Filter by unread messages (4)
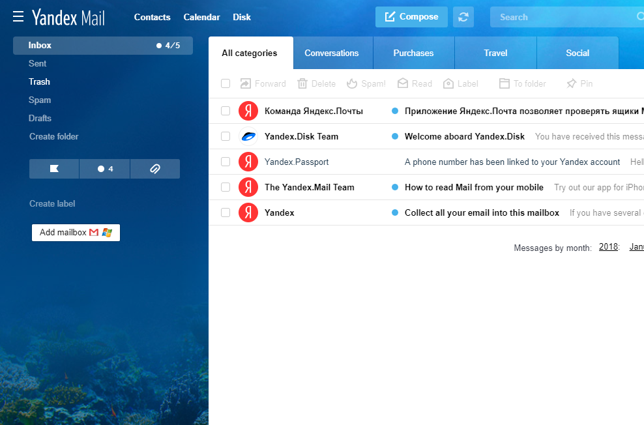Viewport: 644px width, 425px height. (x=105, y=169)
